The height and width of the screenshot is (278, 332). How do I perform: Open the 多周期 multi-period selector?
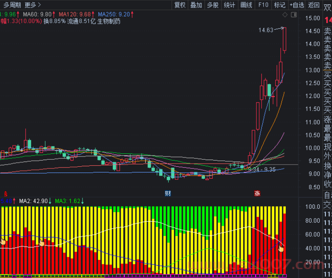12,5
